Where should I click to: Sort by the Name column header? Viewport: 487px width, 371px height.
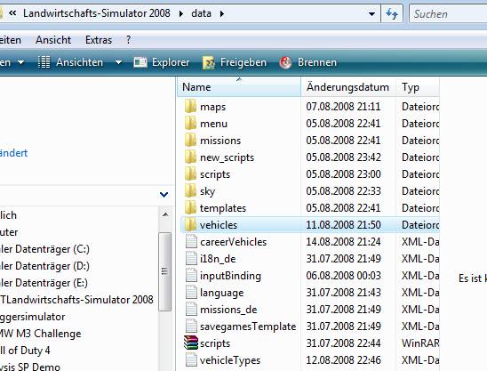pyautogui.click(x=239, y=87)
